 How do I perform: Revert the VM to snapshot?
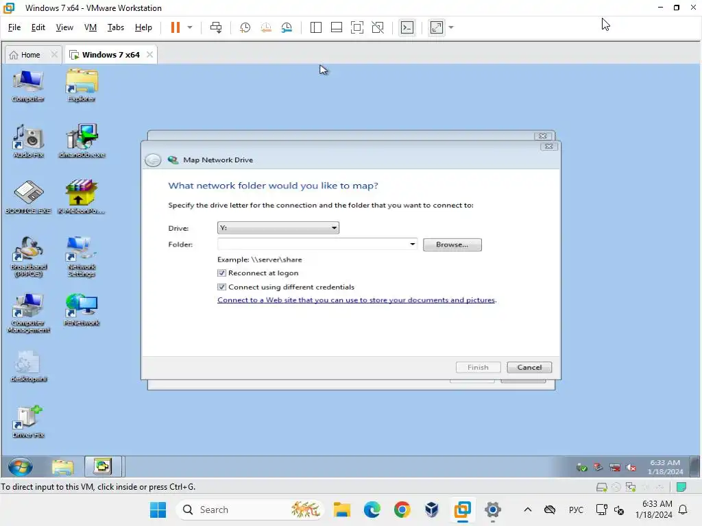266,27
